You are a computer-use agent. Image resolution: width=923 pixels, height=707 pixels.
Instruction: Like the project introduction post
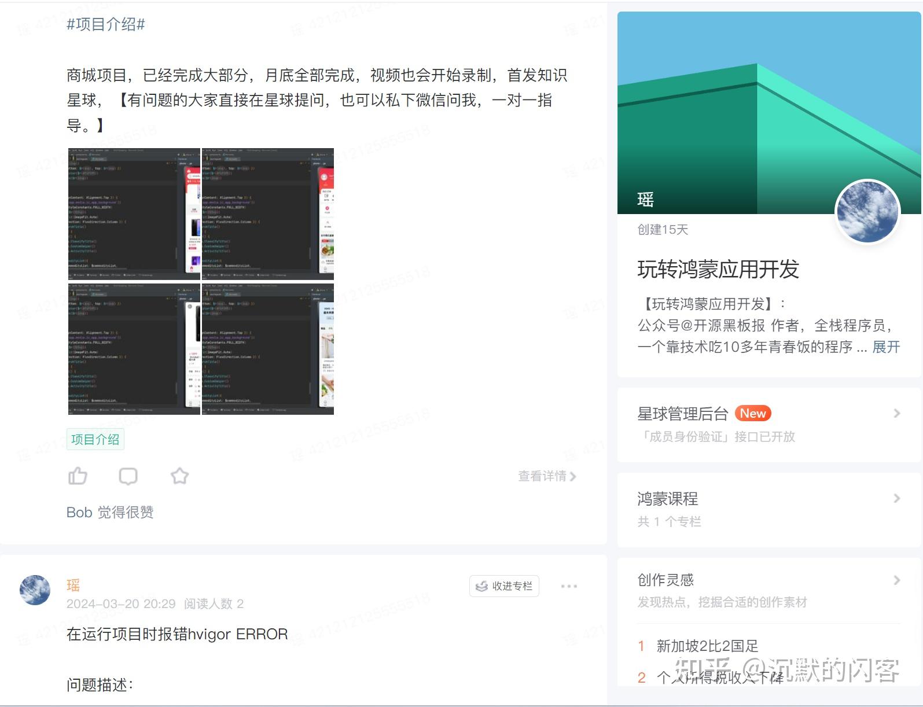[x=78, y=476]
